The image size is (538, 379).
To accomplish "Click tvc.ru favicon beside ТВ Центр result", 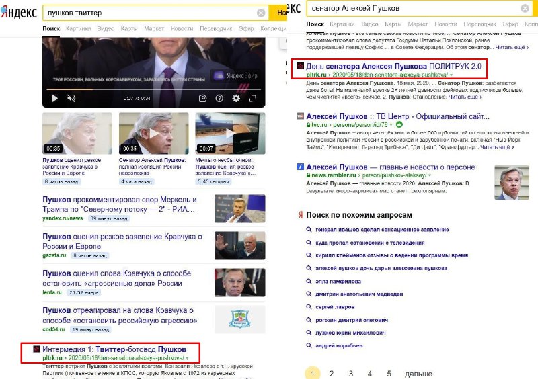I will tap(300, 116).
